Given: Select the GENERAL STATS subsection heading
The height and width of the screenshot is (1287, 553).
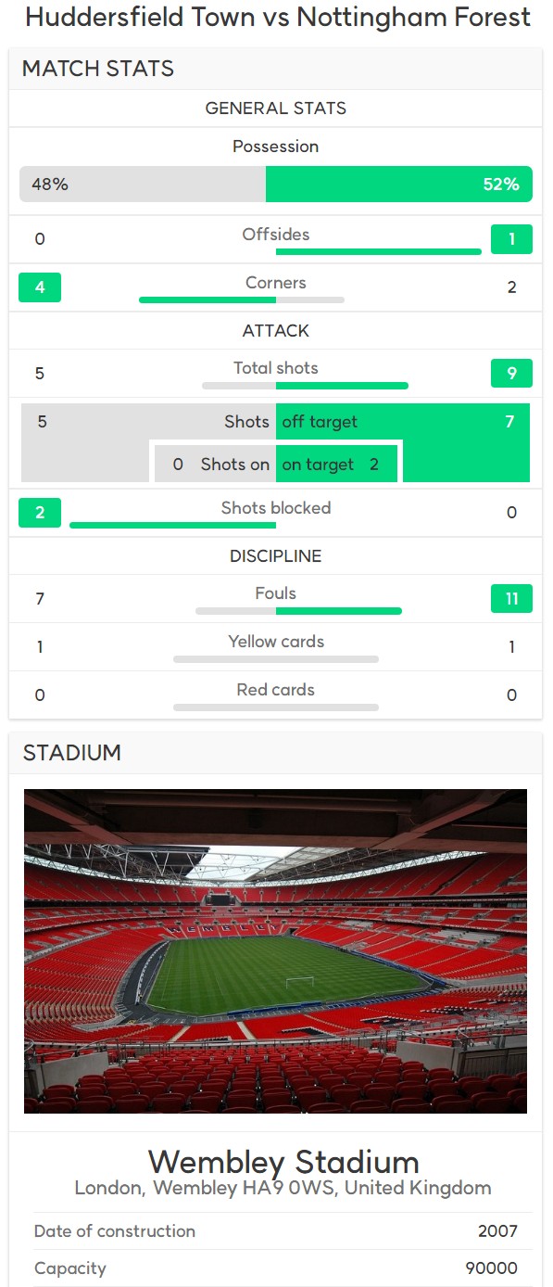Looking at the screenshot, I should [276, 108].
